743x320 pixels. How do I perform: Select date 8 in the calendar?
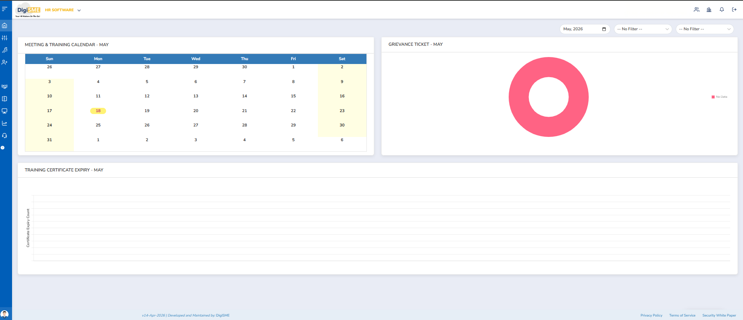click(293, 82)
